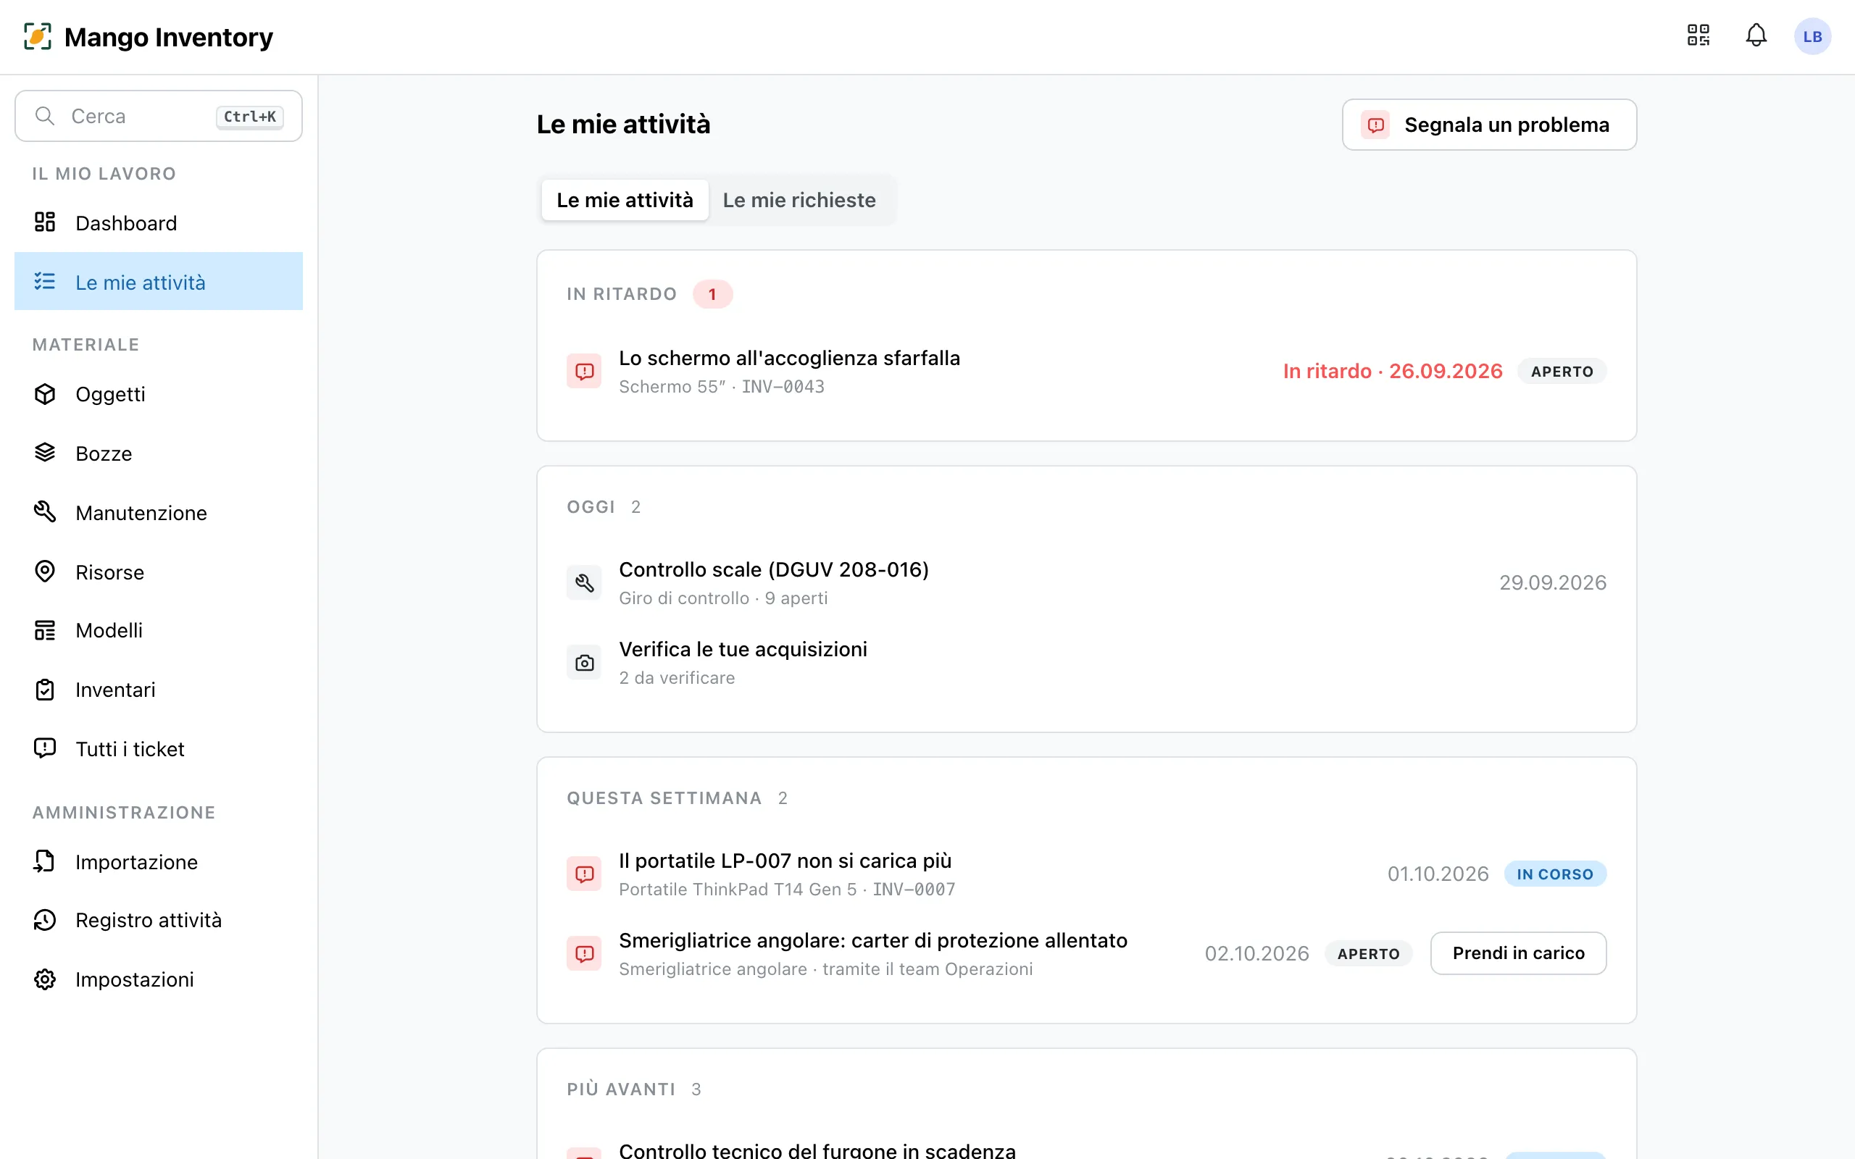Open the task Controllo scale (DGUV 208-016)

pyautogui.click(x=1086, y=582)
